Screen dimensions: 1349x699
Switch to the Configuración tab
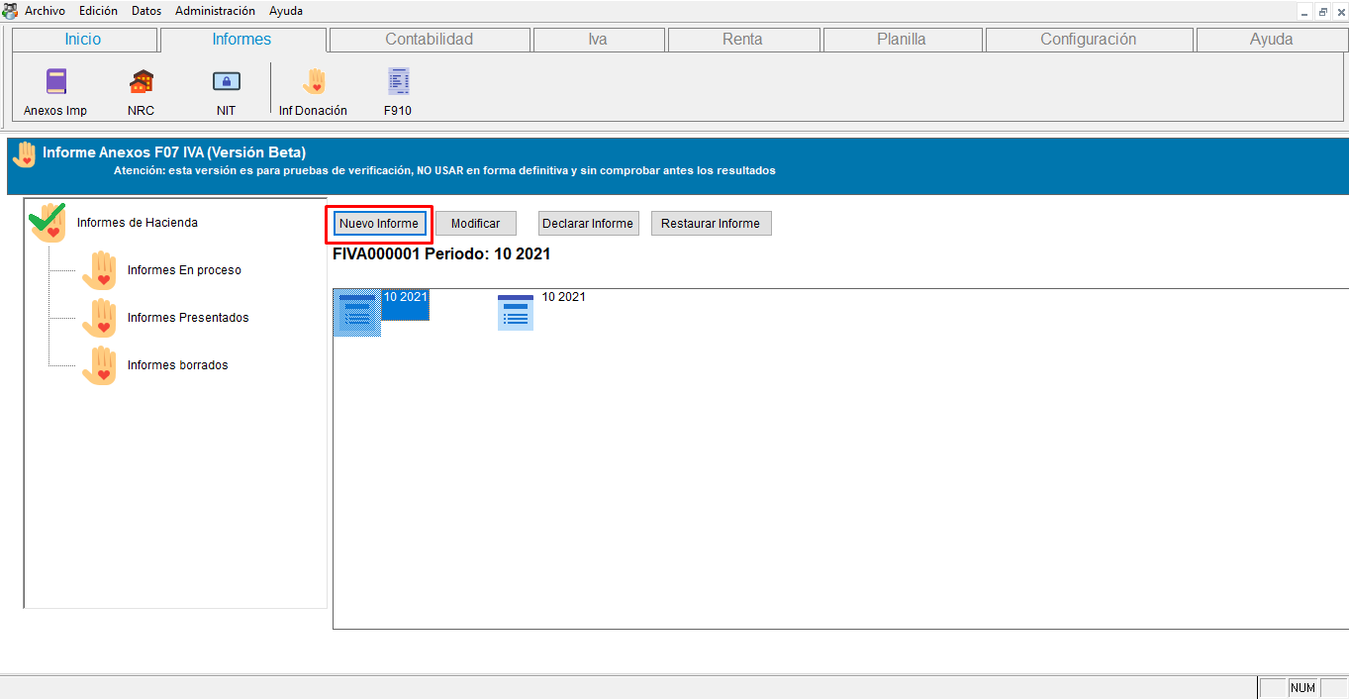click(1089, 40)
